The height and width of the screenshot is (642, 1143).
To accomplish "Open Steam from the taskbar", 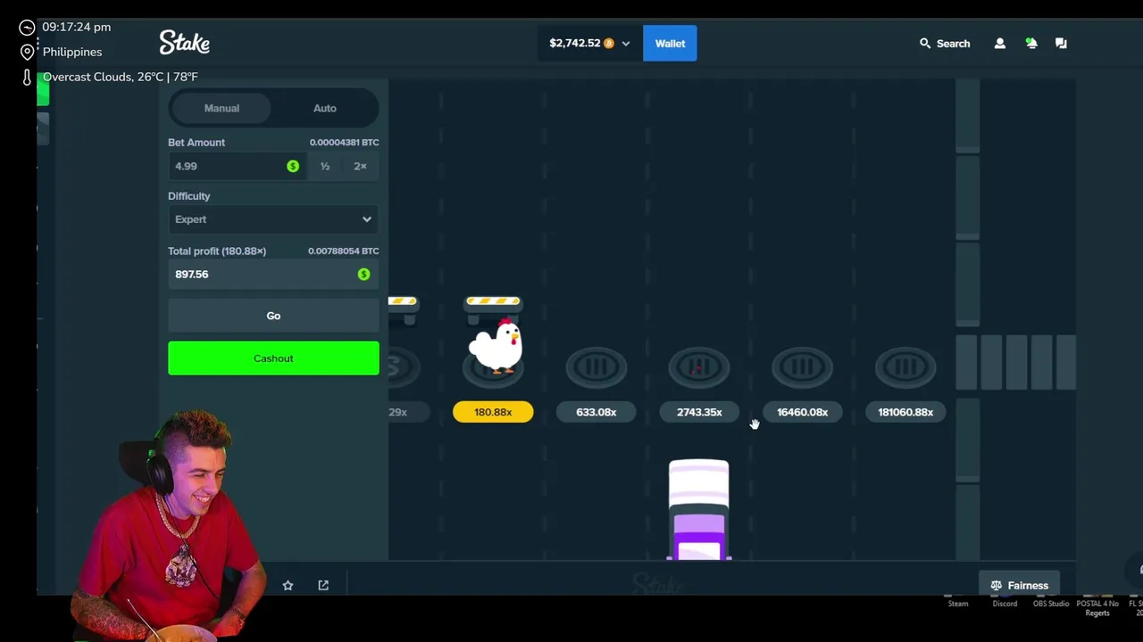I will tap(957, 602).
